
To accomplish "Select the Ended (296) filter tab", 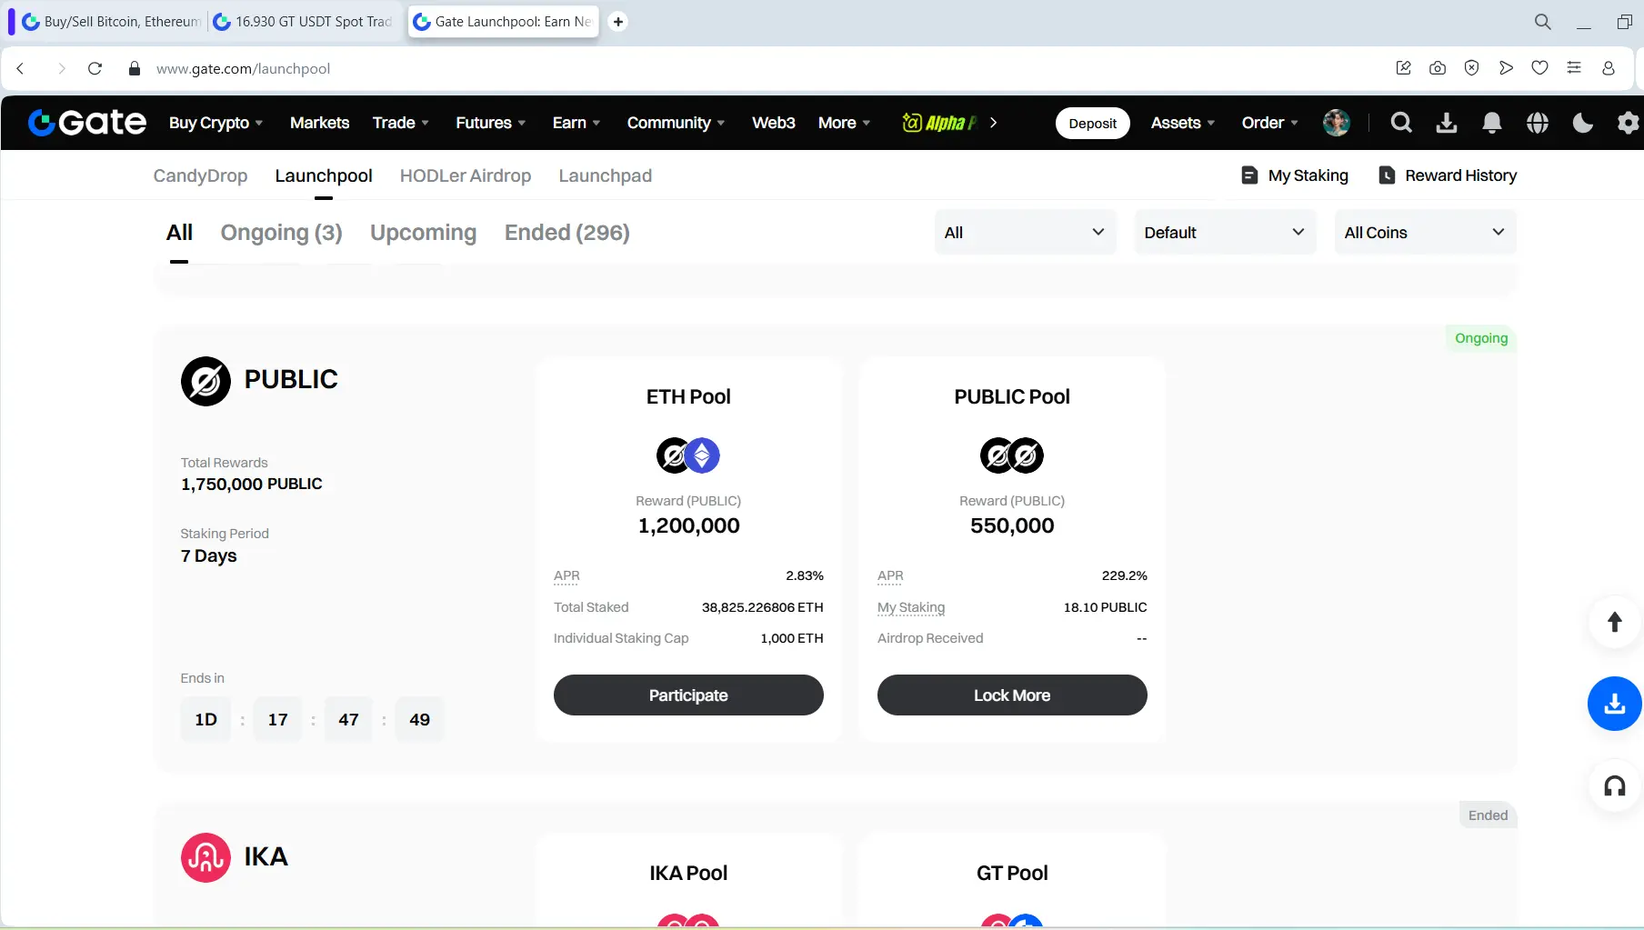I will [x=567, y=233].
